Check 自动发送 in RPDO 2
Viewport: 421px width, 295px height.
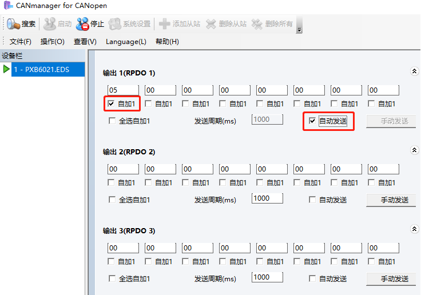(x=312, y=200)
